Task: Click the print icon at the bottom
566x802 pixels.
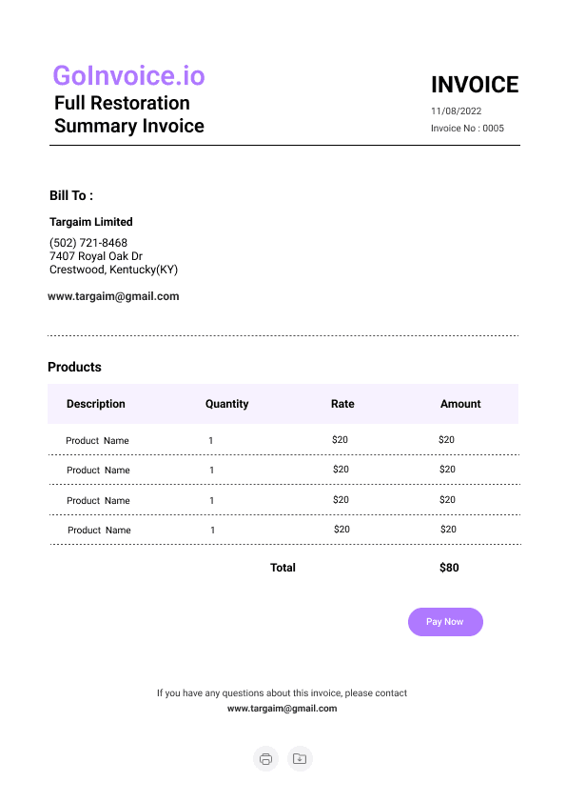Action: coord(265,758)
